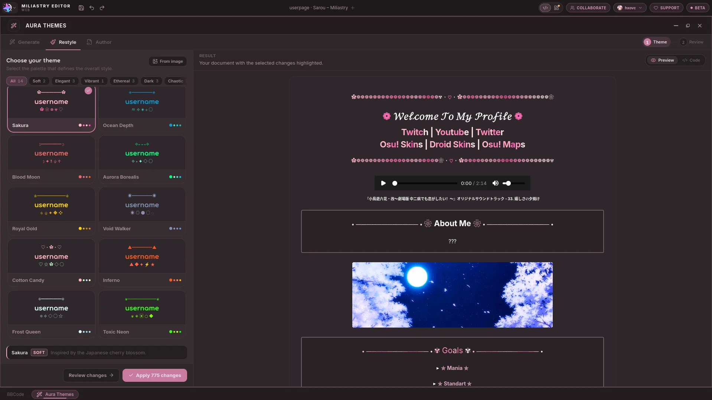Click the Inferno color palette dots
This screenshot has width=712, height=400.
[x=175, y=280]
